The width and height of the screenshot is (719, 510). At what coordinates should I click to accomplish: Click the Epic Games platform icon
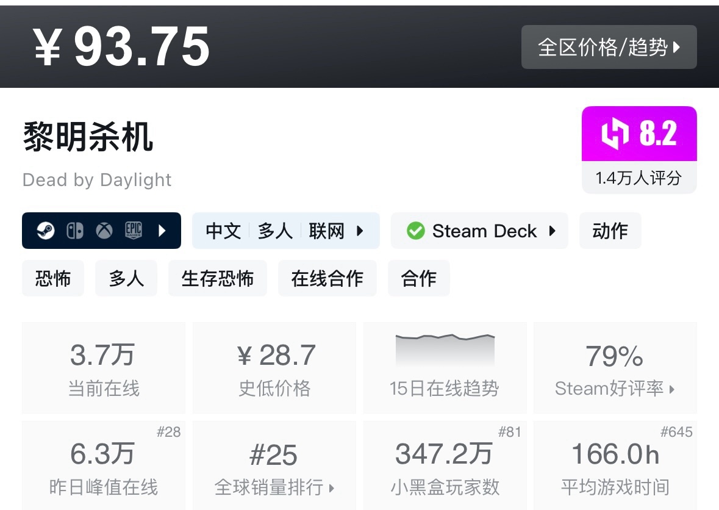pyautogui.click(x=134, y=231)
